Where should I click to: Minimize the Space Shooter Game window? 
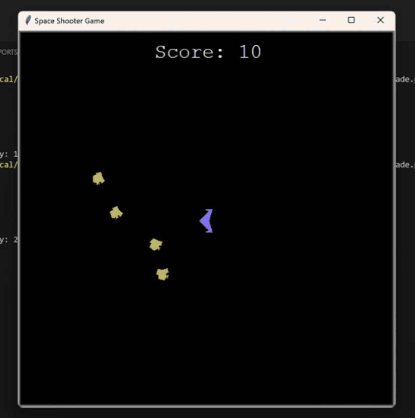(322, 20)
